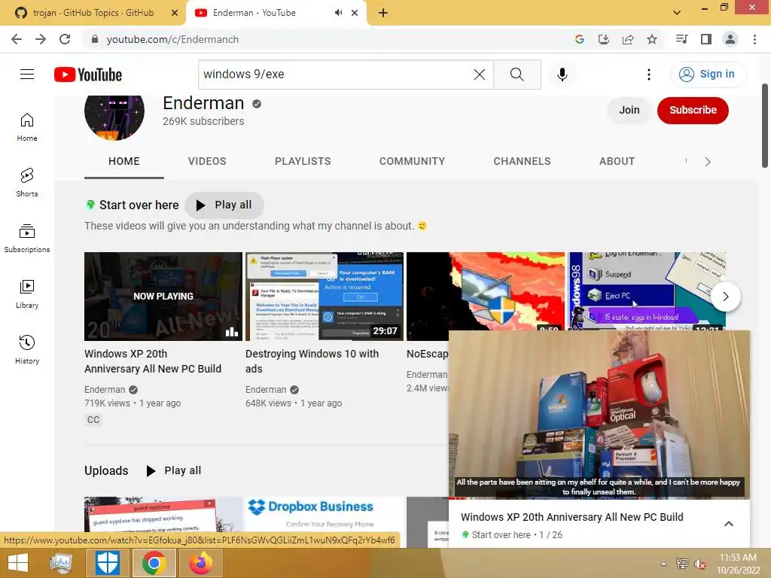771x578 pixels.
Task: Show next videos with the carousel arrow
Action: point(725,297)
